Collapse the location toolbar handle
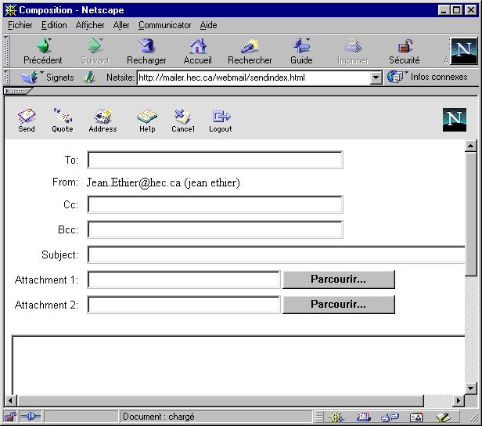Viewport: 482px width, 426px height. click(x=5, y=77)
